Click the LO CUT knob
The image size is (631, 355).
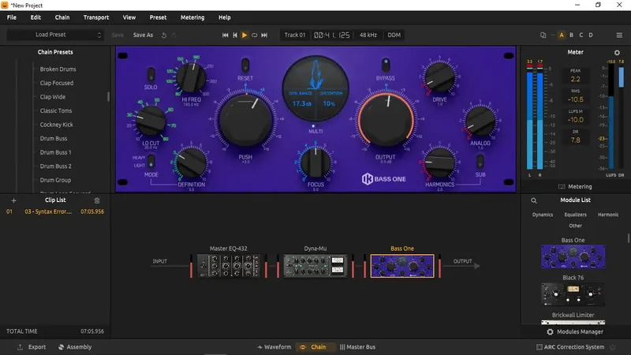pyautogui.click(x=151, y=121)
